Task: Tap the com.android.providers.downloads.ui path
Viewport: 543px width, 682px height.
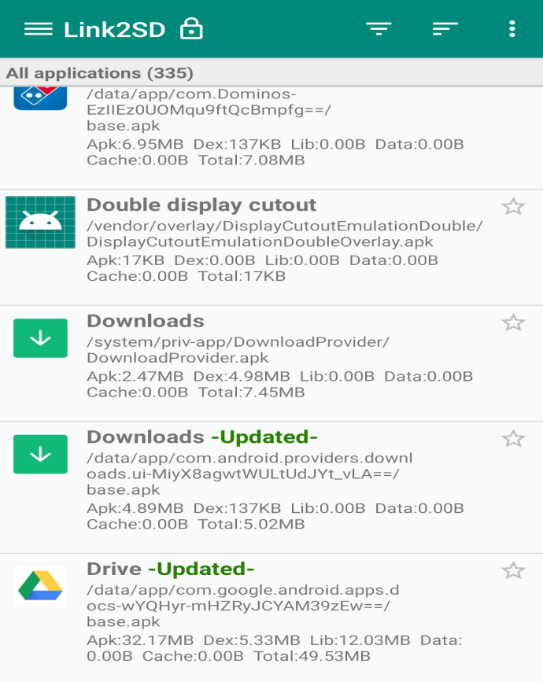Action: 249,474
